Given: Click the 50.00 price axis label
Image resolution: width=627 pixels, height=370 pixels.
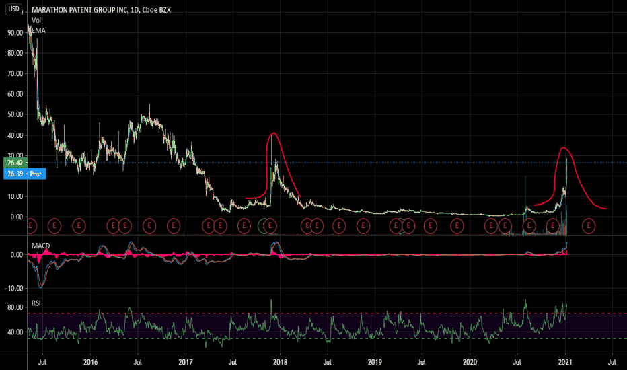Looking at the screenshot, I should tap(15, 114).
